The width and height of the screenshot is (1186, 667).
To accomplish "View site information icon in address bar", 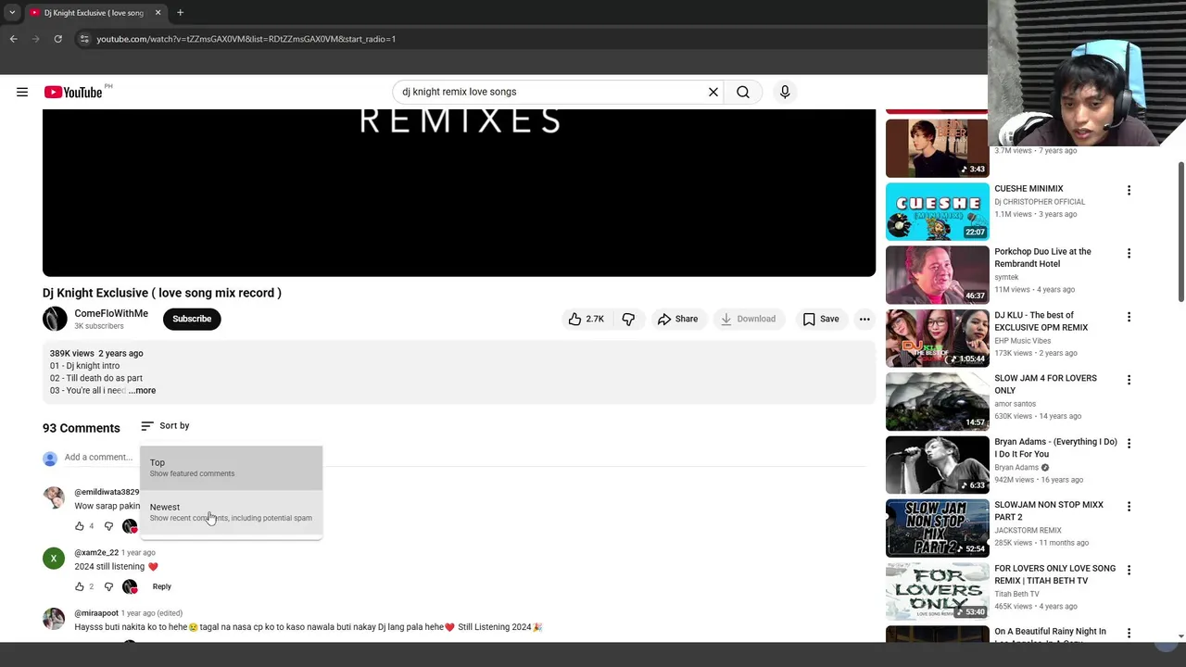I will click(84, 39).
